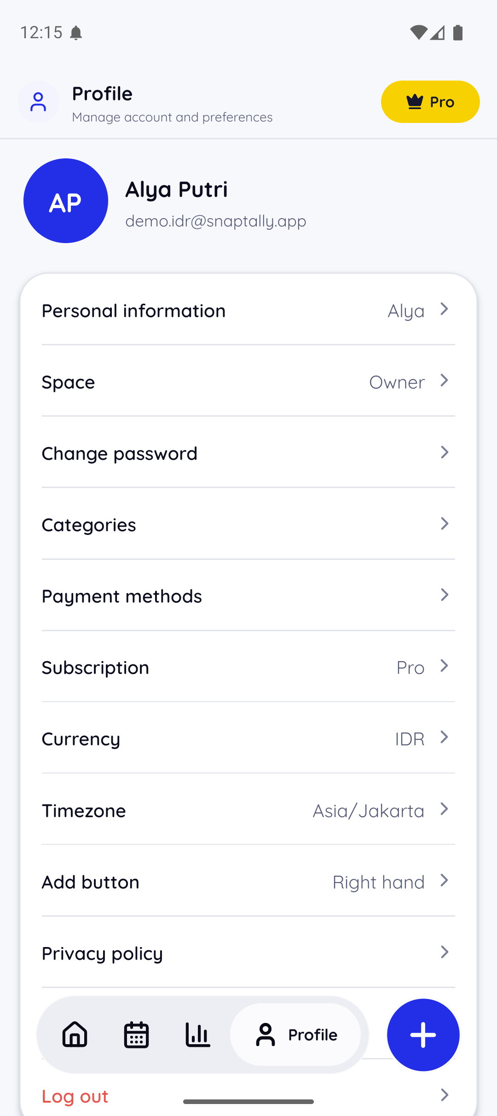Open the Payment methods row
The height and width of the screenshot is (1116, 497).
pyautogui.click(x=248, y=595)
